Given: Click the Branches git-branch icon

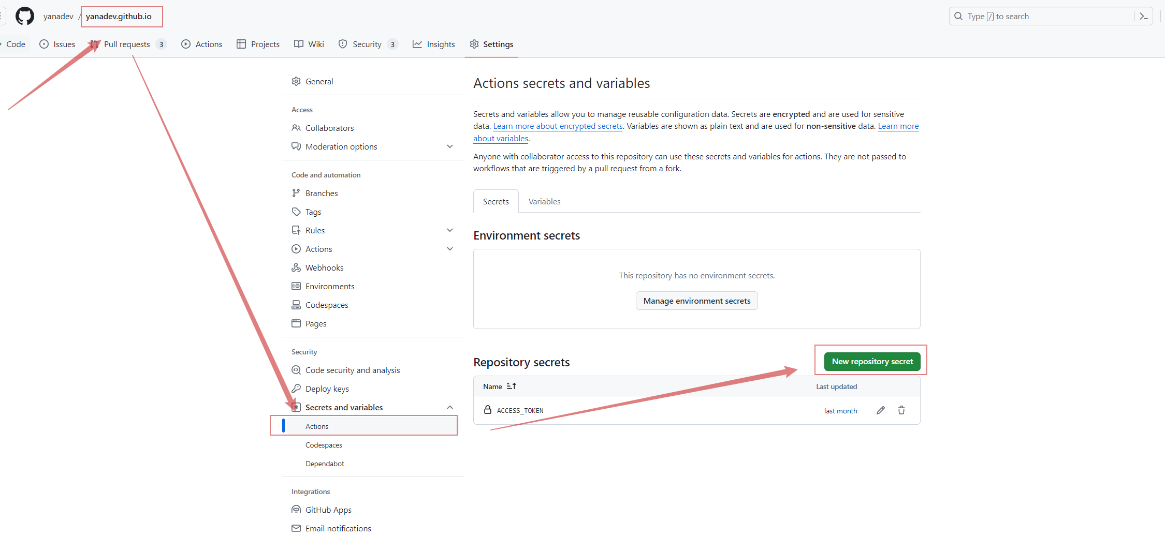Looking at the screenshot, I should pyautogui.click(x=296, y=193).
